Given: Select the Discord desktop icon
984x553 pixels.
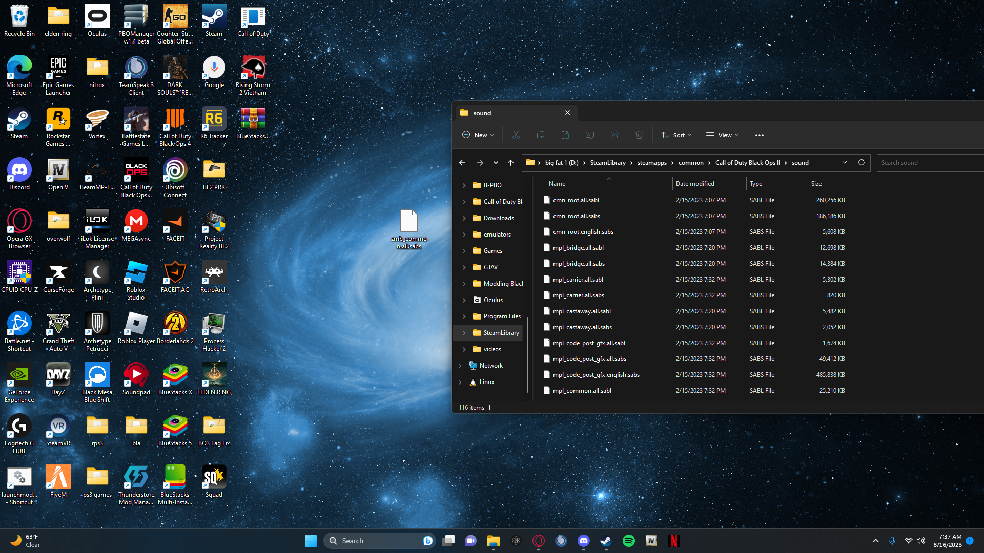Looking at the screenshot, I should click(x=19, y=175).
